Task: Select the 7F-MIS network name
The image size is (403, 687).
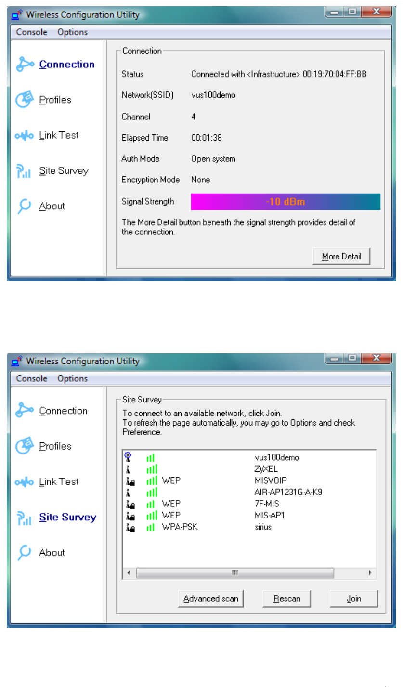Action: pyautogui.click(x=266, y=504)
